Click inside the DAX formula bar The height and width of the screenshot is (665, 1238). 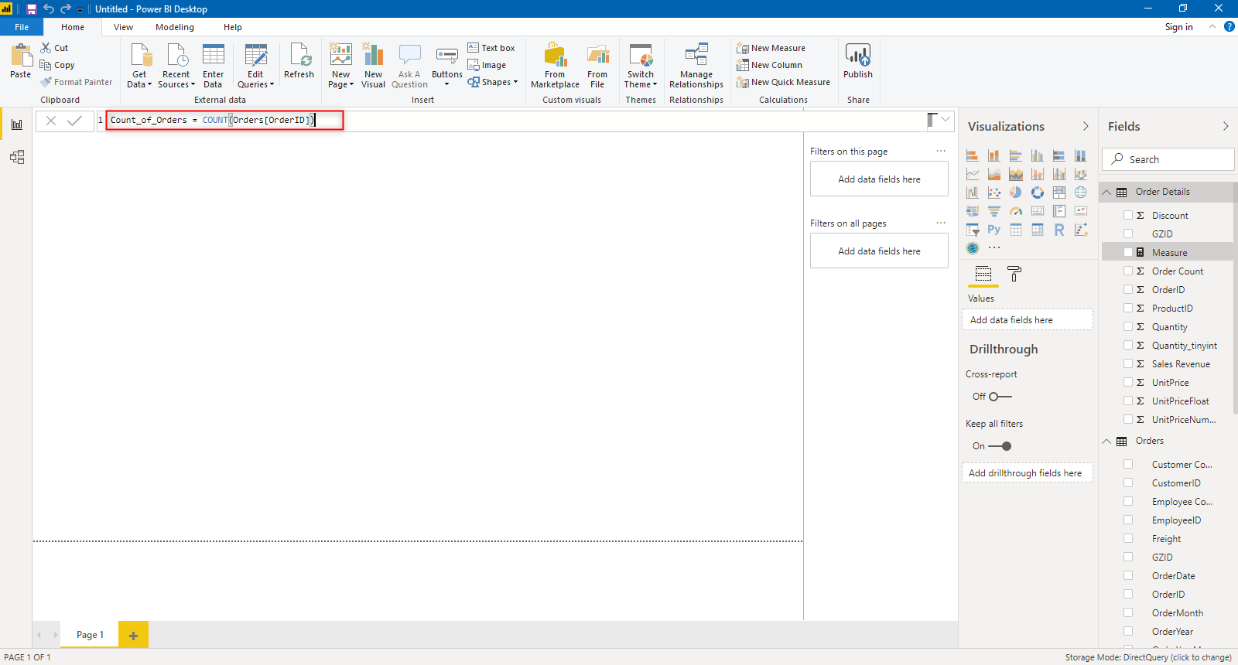pyautogui.click(x=511, y=121)
